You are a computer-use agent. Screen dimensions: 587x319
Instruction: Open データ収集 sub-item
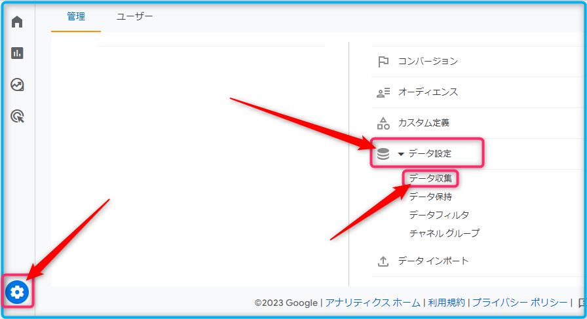tap(430, 178)
